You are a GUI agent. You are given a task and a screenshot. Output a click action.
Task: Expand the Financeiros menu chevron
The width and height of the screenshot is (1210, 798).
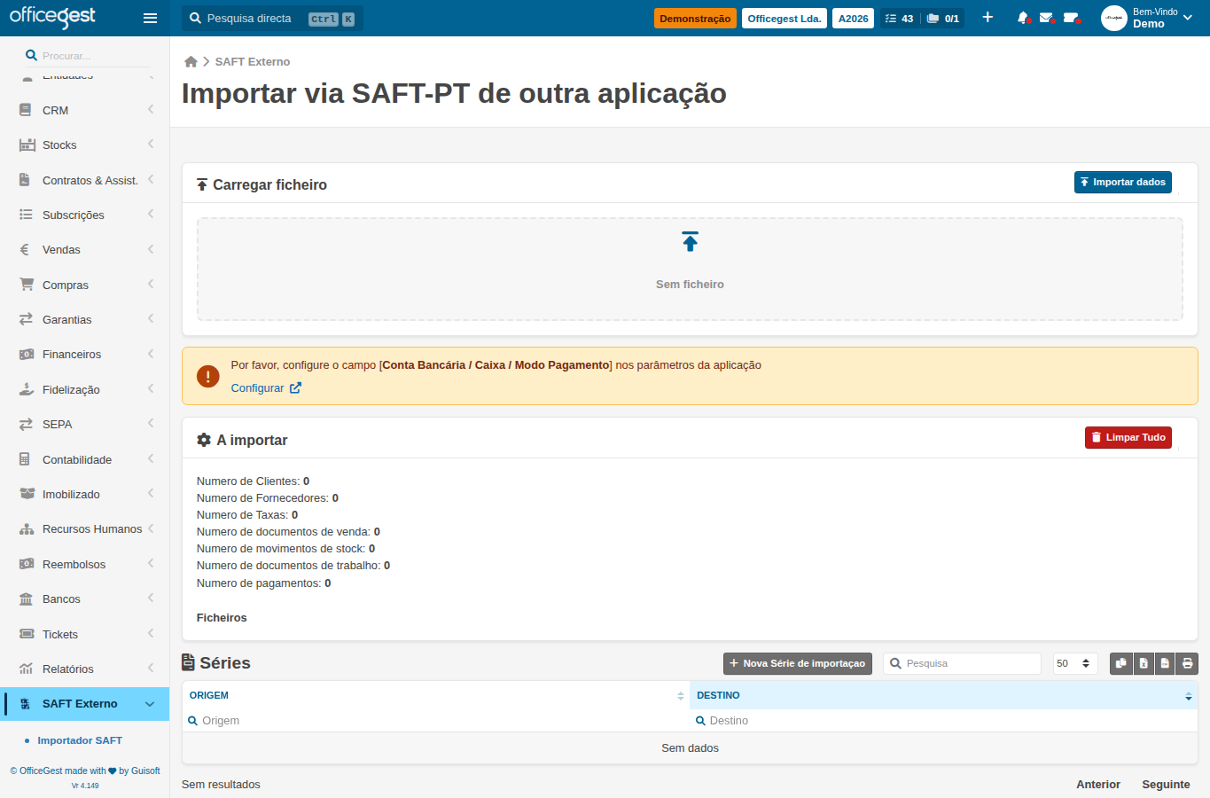click(151, 353)
